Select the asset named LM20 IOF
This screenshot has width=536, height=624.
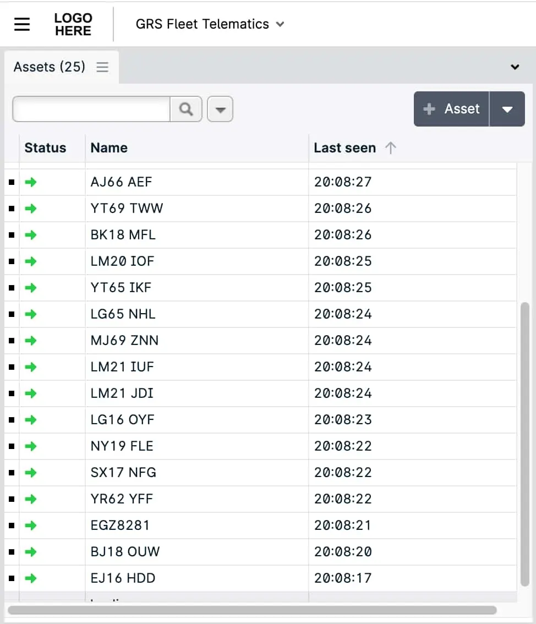[x=122, y=261]
